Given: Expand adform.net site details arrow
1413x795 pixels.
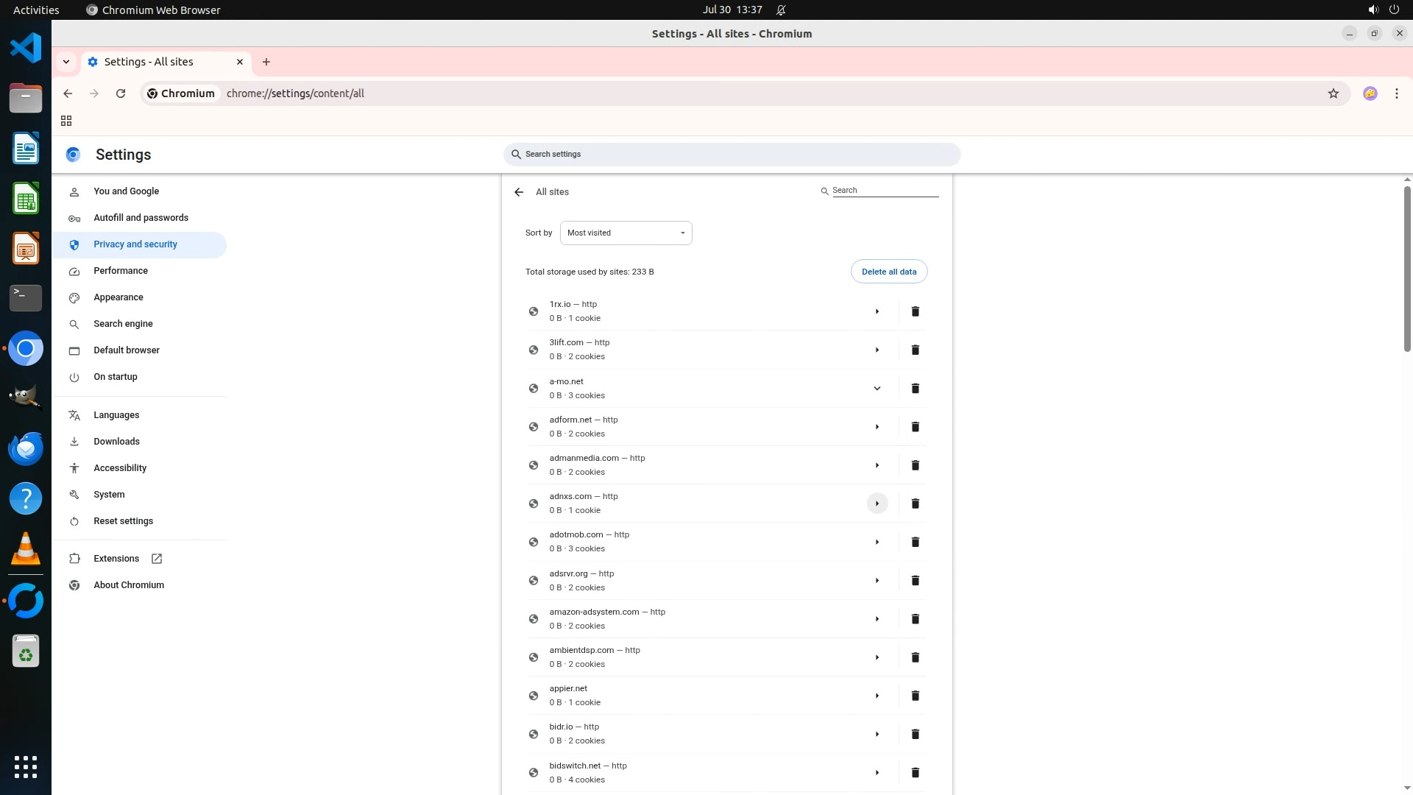Looking at the screenshot, I should [x=877, y=427].
